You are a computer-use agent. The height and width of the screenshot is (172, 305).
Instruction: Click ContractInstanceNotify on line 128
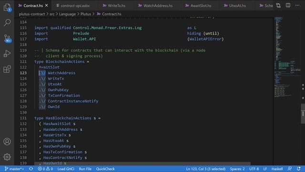[73, 101]
